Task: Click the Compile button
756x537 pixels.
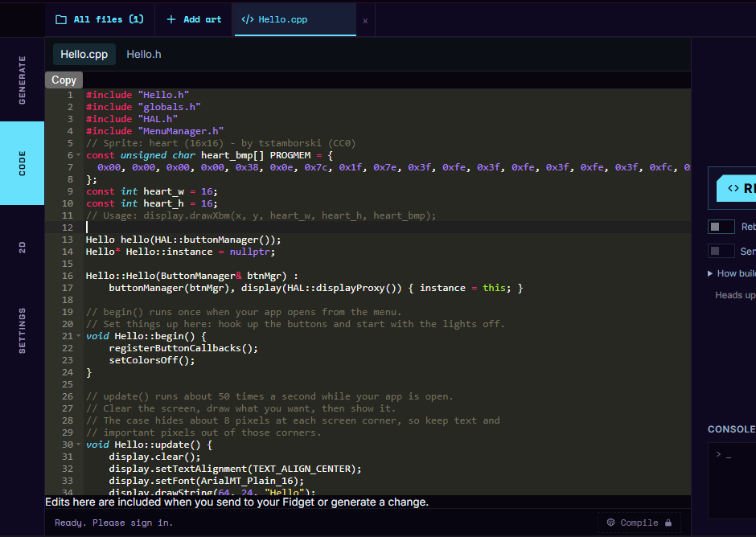Action: point(639,523)
